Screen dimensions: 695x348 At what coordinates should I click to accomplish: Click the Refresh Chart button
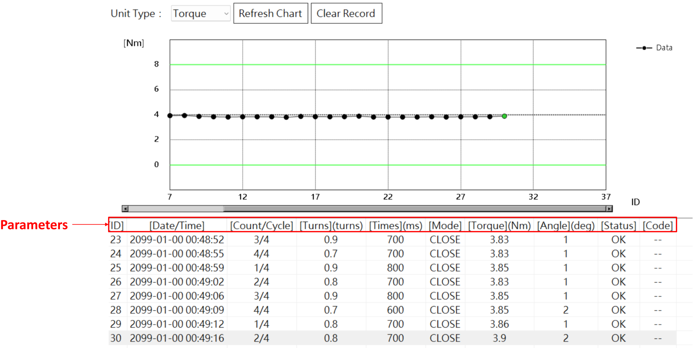click(270, 13)
